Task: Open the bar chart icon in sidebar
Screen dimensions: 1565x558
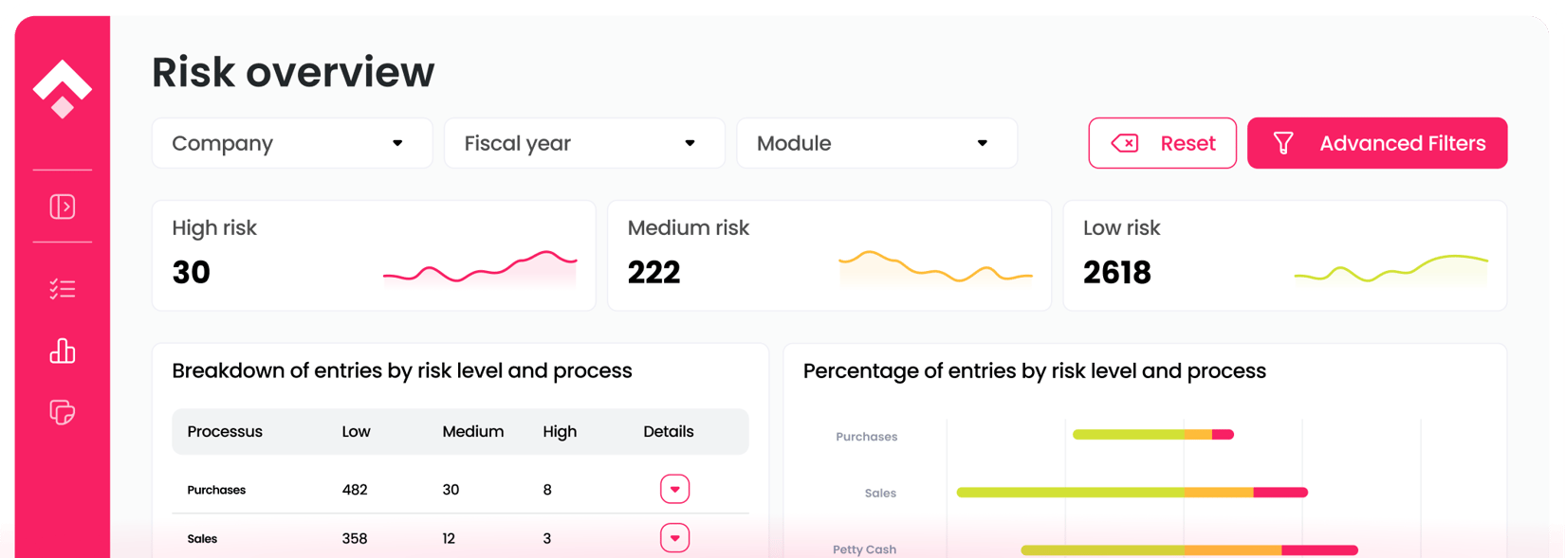Action: click(63, 351)
